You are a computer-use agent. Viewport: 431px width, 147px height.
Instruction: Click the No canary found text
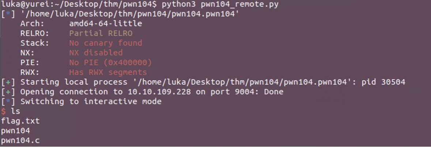105,43
